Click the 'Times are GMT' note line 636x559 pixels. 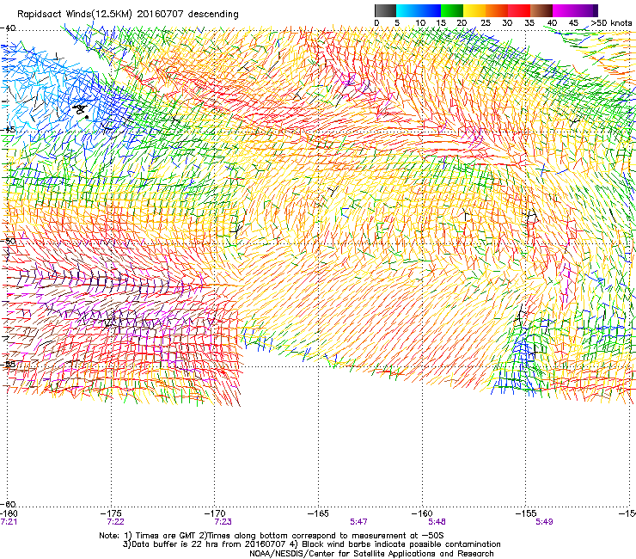point(272,536)
